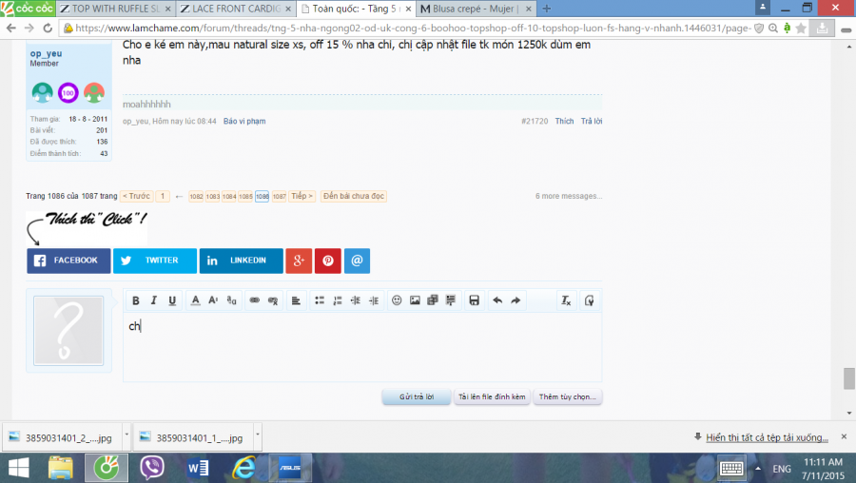Open the font size dropdown
This screenshot has width=856, height=483.
(x=213, y=300)
